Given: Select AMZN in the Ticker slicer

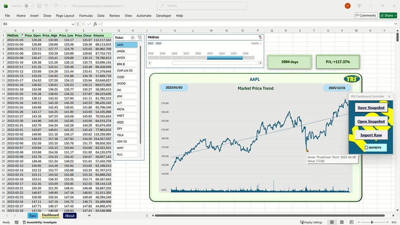Looking at the screenshot, I should click(x=126, y=51).
